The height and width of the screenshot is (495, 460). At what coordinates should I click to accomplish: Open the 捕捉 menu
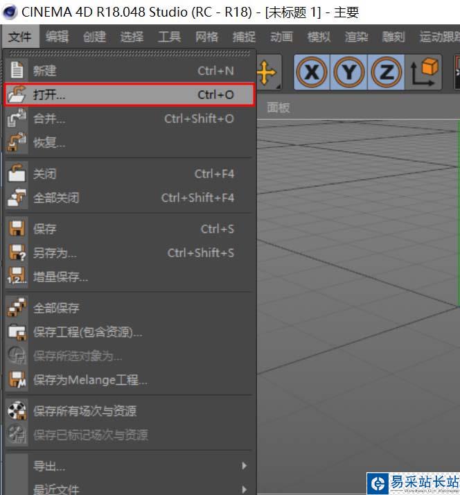coord(244,37)
